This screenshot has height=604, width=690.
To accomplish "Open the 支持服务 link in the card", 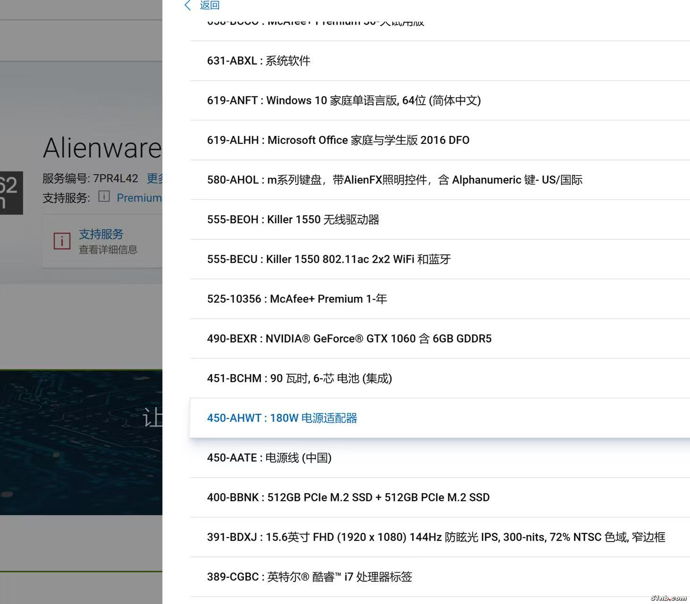I will click(101, 234).
